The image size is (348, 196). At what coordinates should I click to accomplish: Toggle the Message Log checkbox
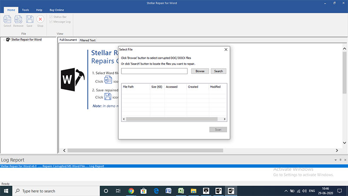click(x=51, y=21)
